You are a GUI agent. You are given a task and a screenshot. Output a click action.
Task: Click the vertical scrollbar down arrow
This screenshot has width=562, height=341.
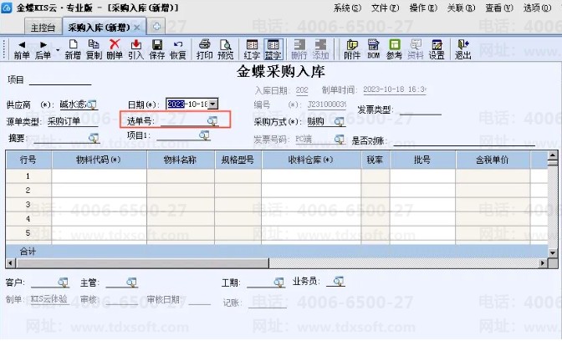(x=553, y=253)
